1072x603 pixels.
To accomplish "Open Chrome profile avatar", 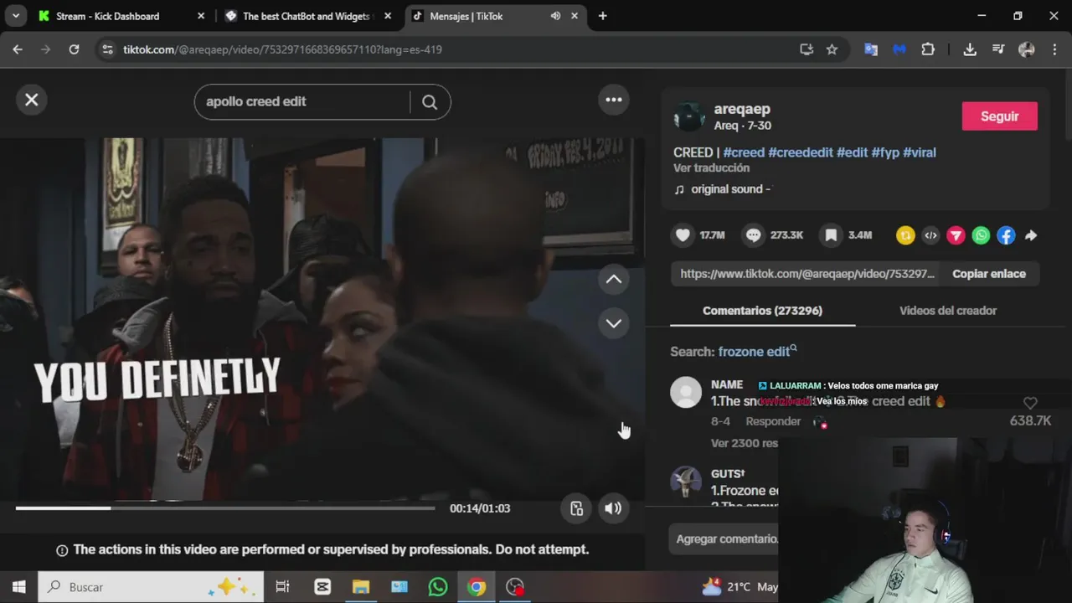I will [x=1027, y=49].
